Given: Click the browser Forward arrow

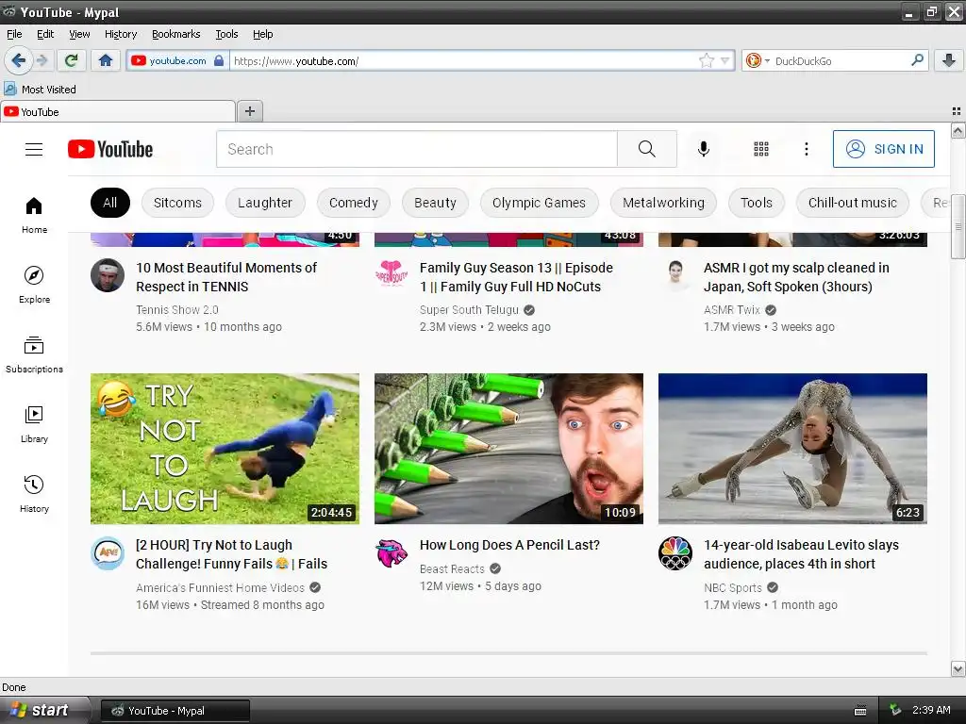Looking at the screenshot, I should (42, 60).
